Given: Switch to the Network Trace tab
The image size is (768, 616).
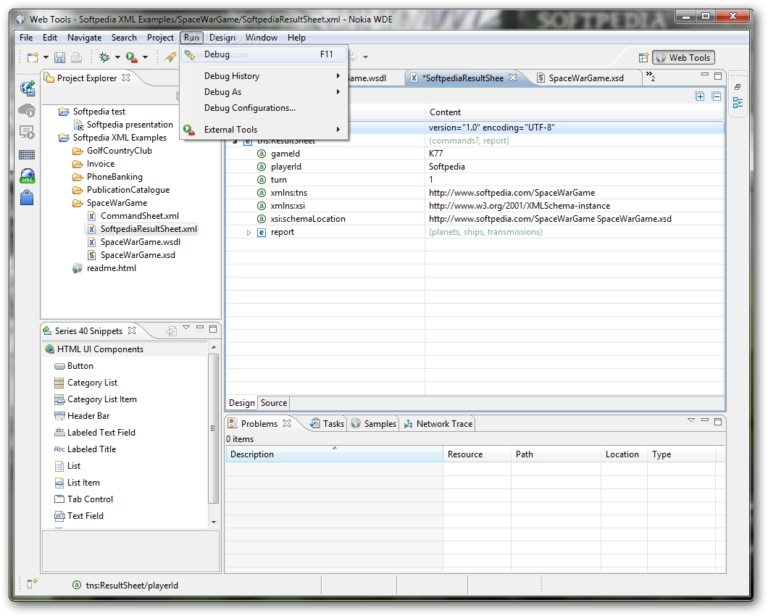Looking at the screenshot, I should (x=438, y=423).
